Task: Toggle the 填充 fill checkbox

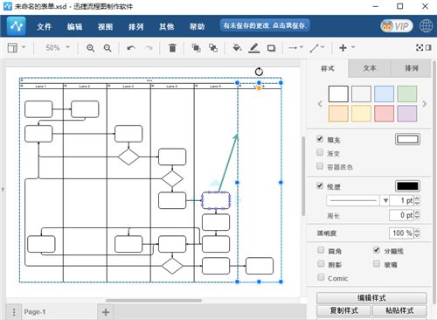Action: (320, 139)
